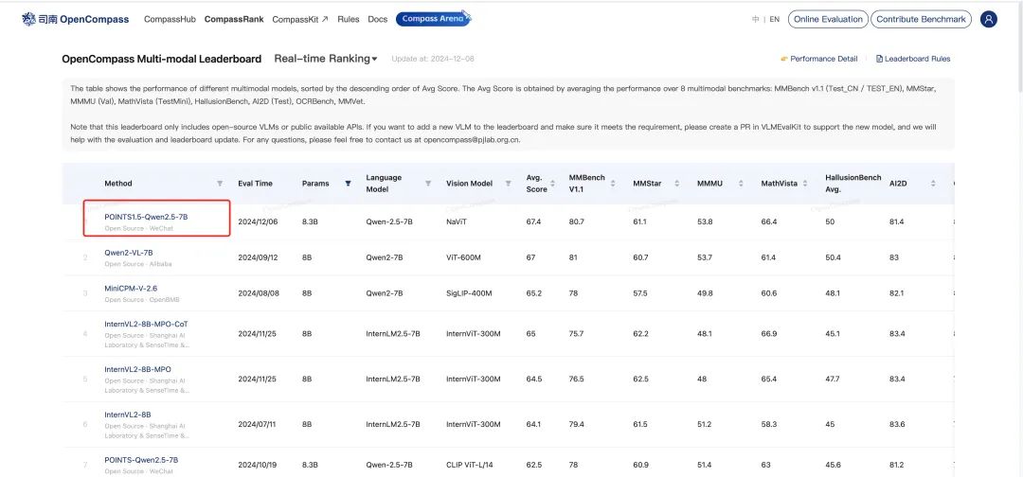Viewport: 1023px width, 477px height.
Task: Click the Method column filter icon
Action: click(220, 184)
